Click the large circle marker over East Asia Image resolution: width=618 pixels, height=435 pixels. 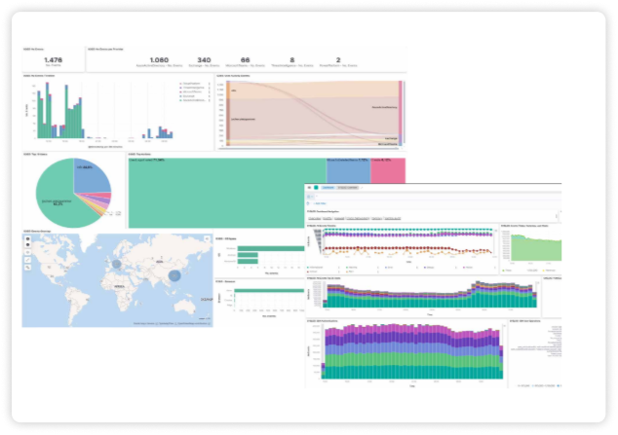pyautogui.click(x=174, y=277)
